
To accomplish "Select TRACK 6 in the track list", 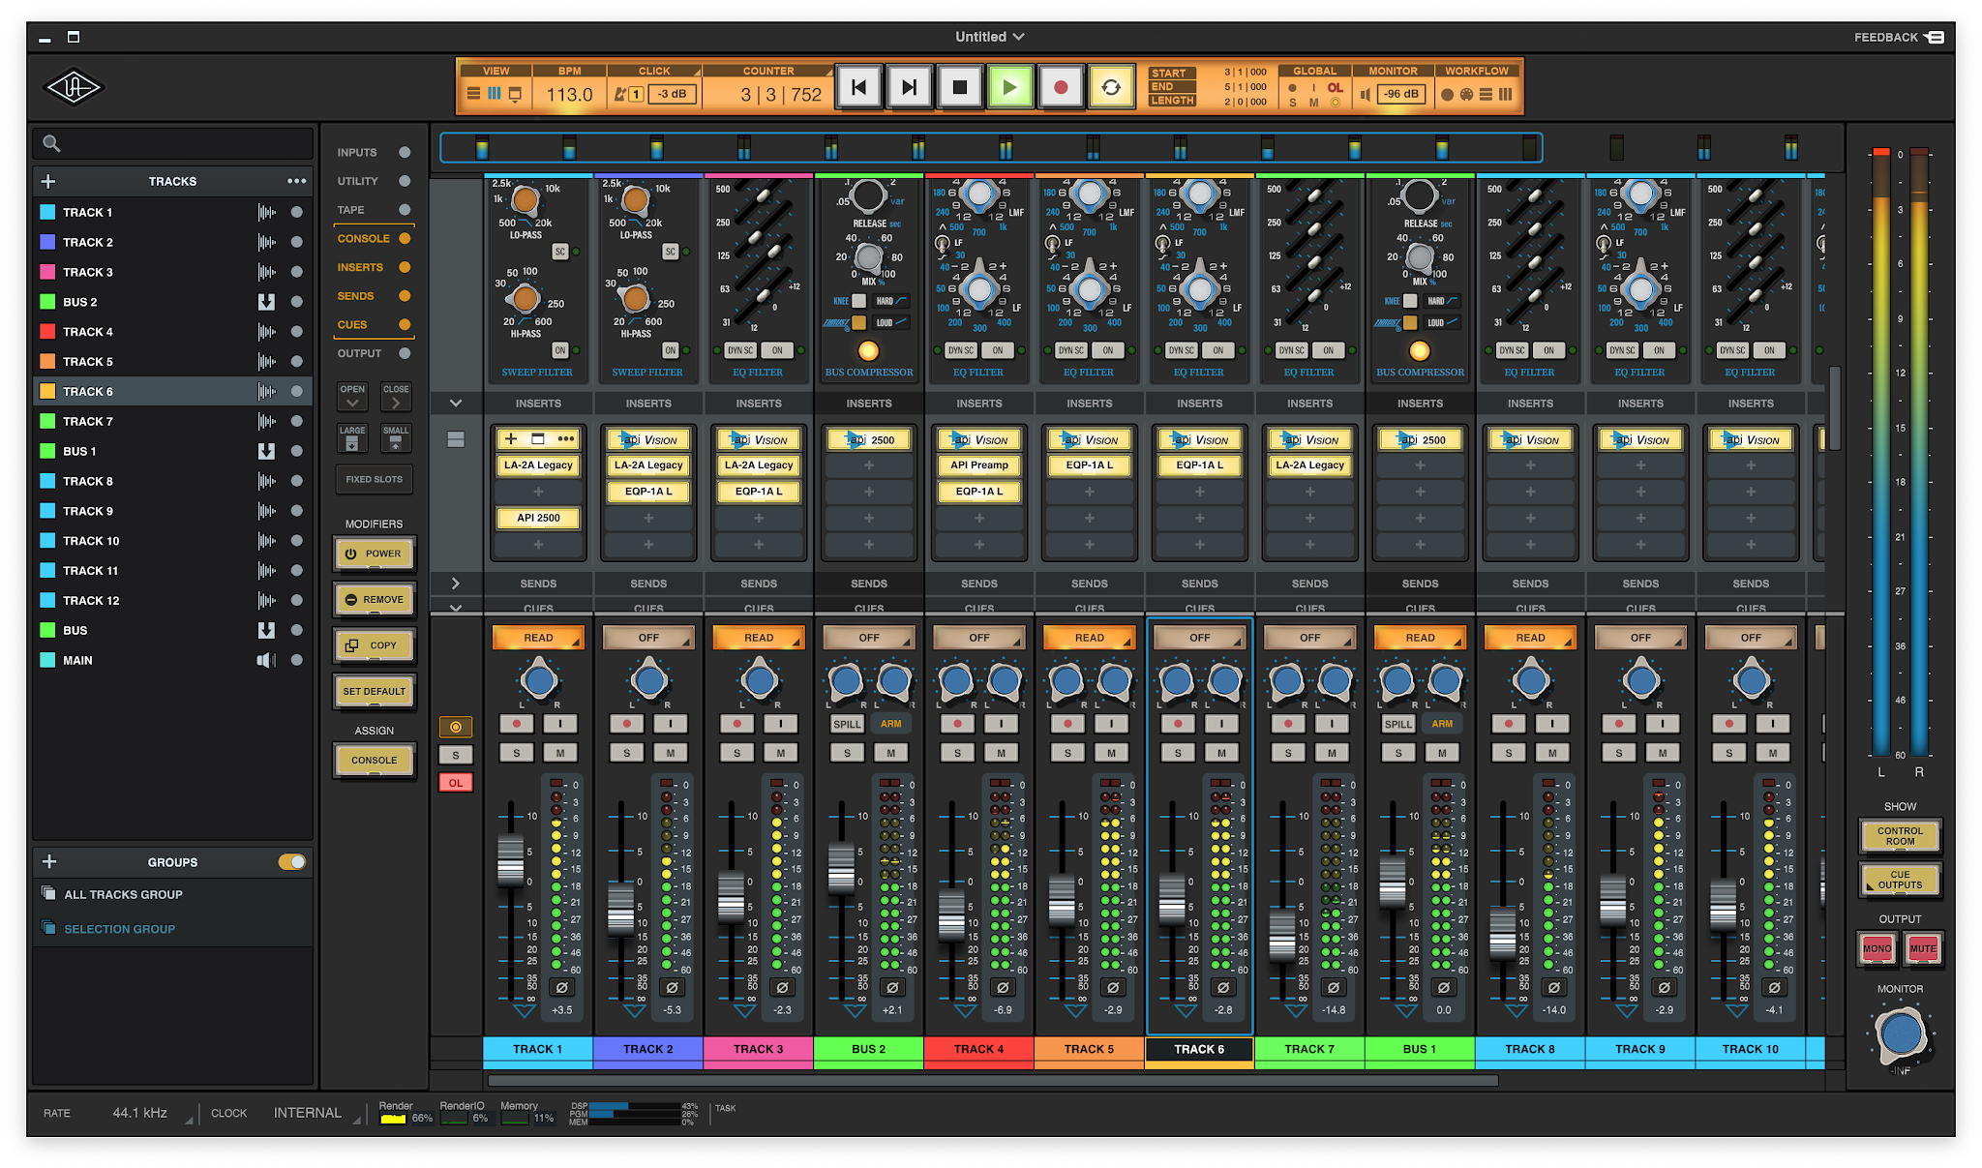I will point(173,391).
